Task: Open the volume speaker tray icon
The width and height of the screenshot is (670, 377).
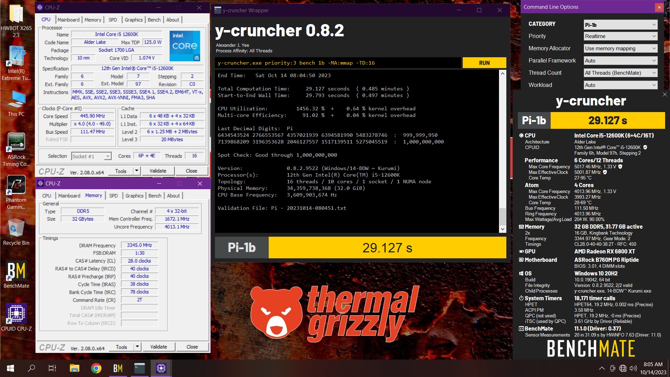Action: 633,368
